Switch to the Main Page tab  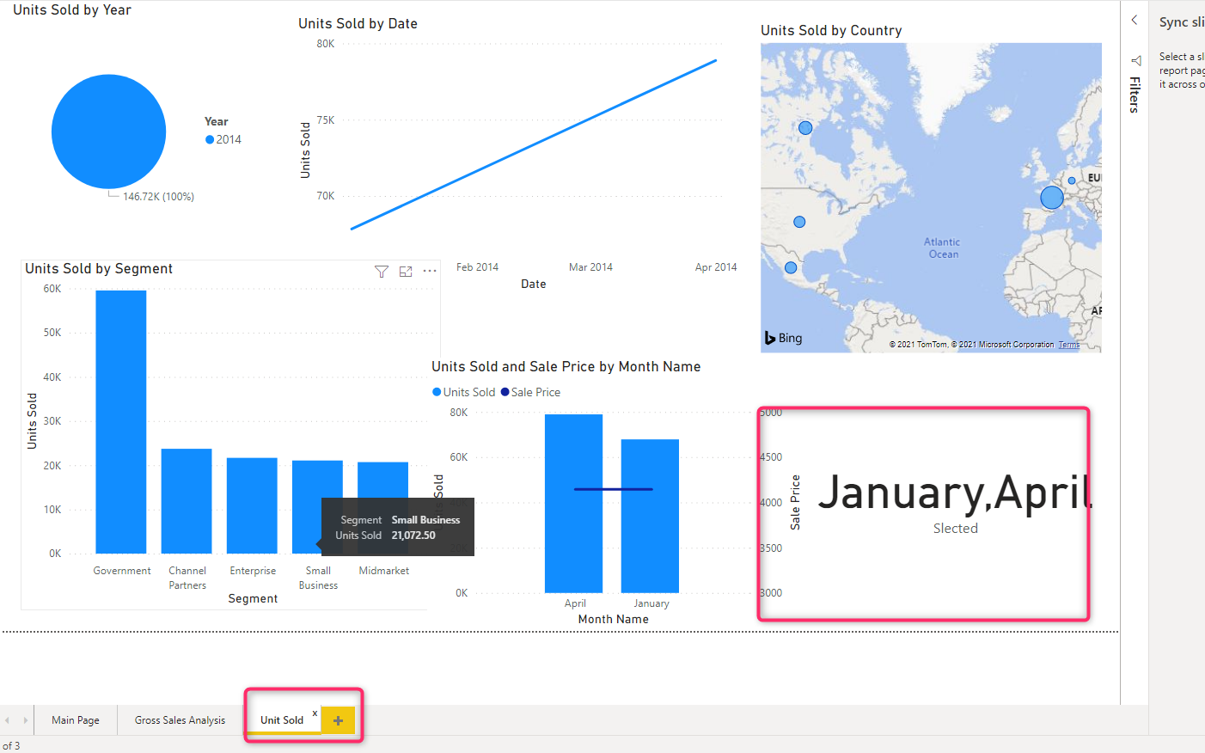[x=76, y=720]
